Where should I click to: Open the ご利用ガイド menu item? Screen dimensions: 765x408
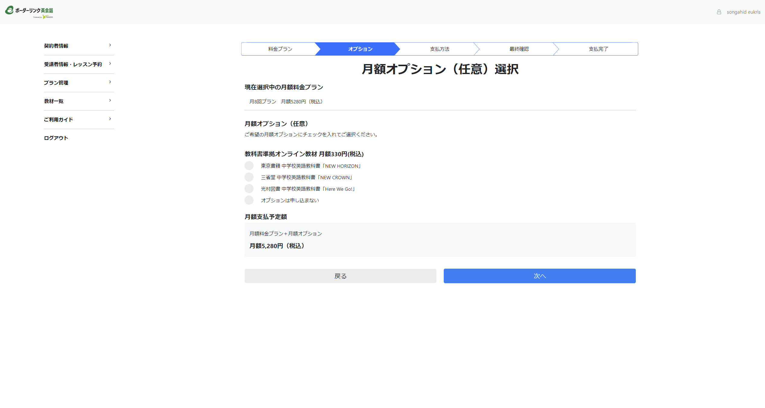(x=58, y=120)
